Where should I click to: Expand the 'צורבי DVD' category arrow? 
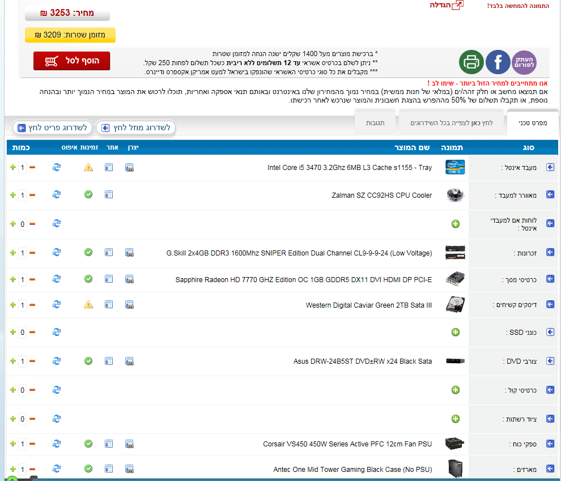tap(550, 361)
